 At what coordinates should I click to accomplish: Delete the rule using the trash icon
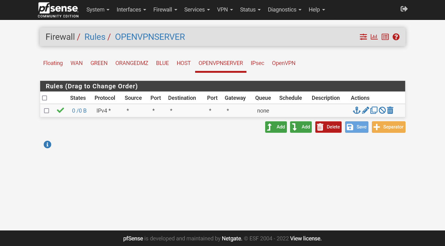[x=390, y=110]
